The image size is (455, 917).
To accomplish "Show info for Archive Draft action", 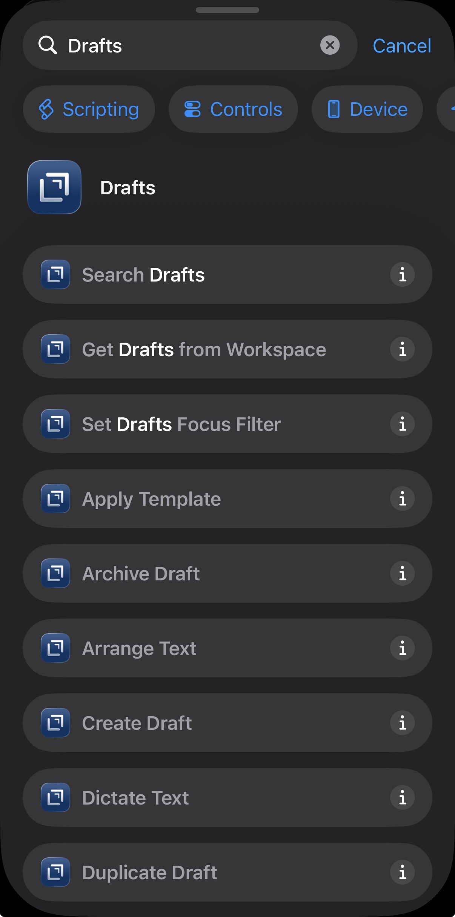I will point(402,574).
